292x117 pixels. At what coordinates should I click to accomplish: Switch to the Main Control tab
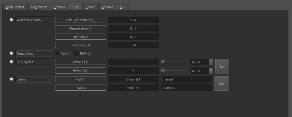[15, 7]
